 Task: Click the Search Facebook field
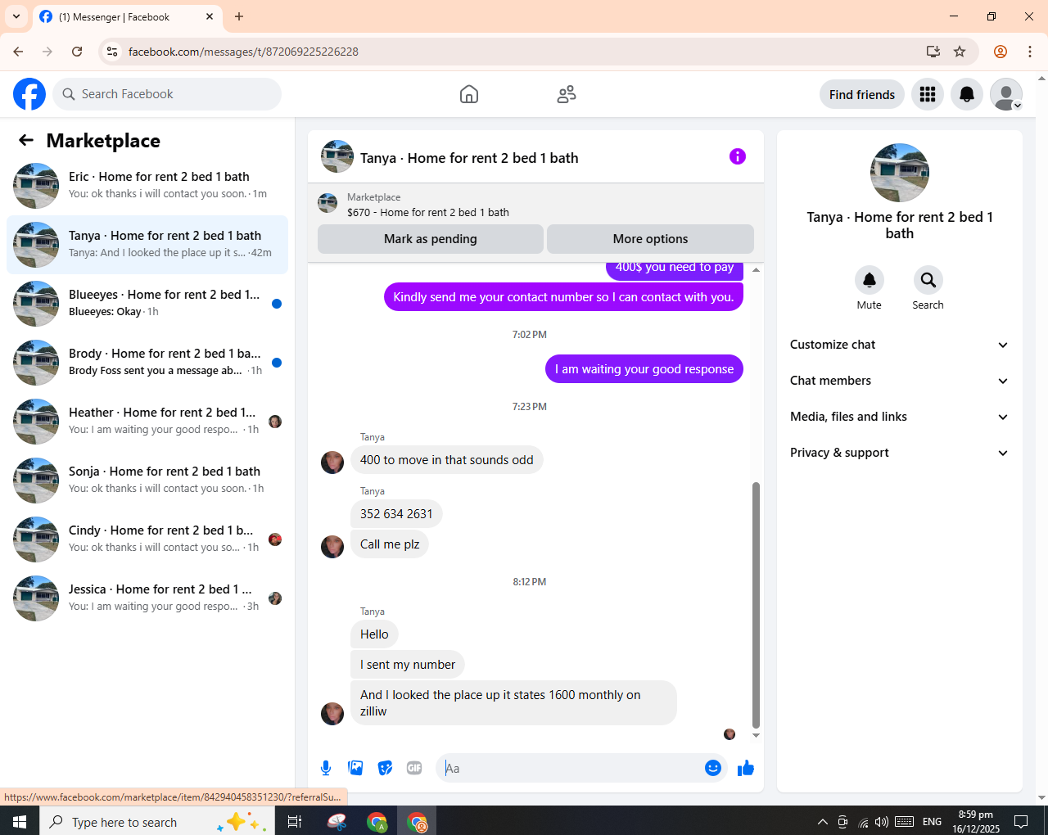click(167, 94)
